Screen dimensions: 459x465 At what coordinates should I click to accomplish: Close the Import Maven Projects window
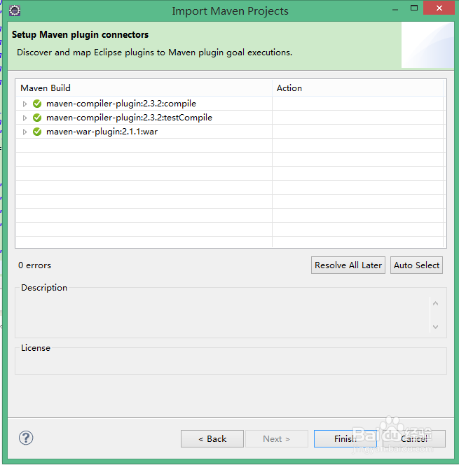pyautogui.click(x=439, y=8)
